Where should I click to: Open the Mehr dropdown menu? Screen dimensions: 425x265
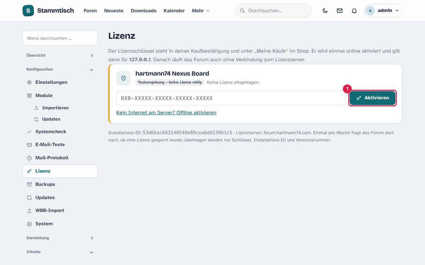[x=201, y=11]
